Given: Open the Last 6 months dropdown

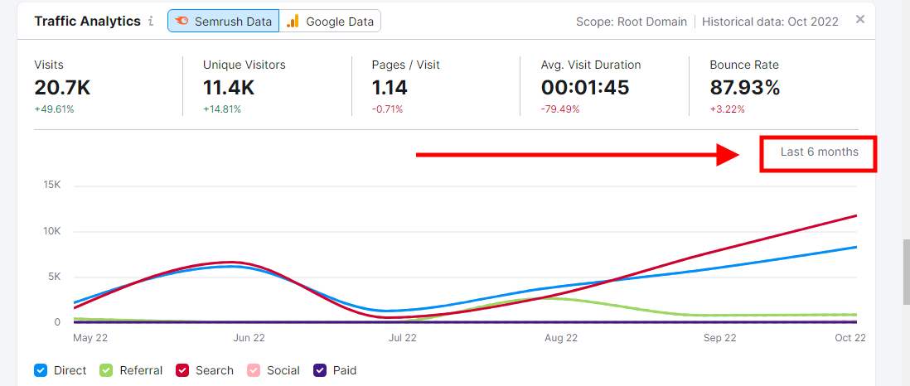Looking at the screenshot, I should pyautogui.click(x=819, y=152).
